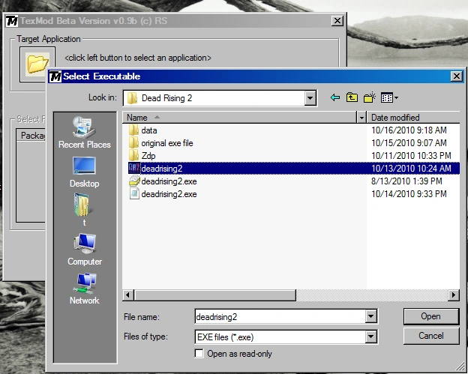Close the TexMod main window

337,21
